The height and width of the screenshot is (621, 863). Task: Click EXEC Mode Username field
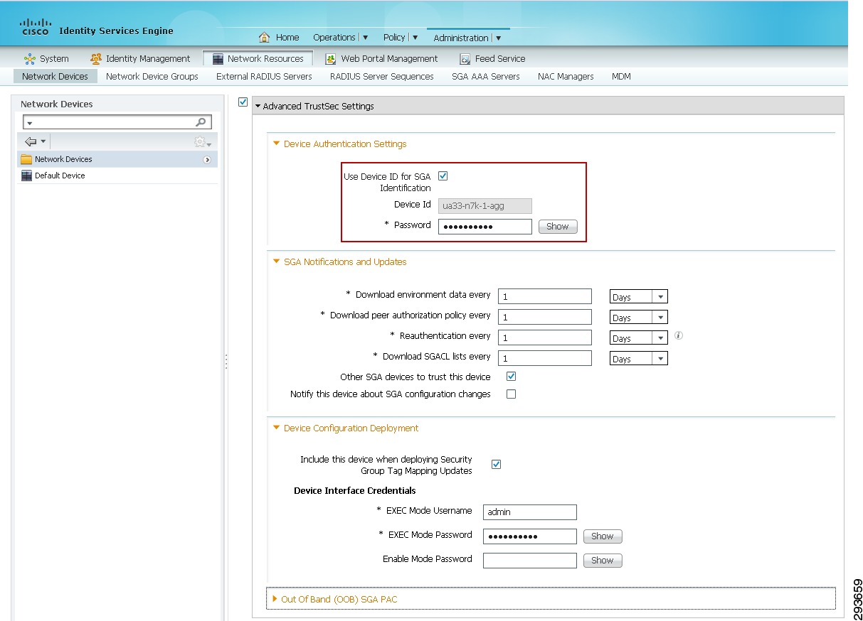[530, 512]
